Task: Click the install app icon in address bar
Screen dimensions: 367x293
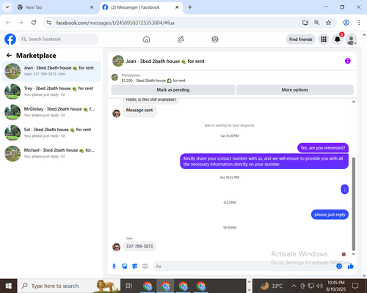Action: 305,23
